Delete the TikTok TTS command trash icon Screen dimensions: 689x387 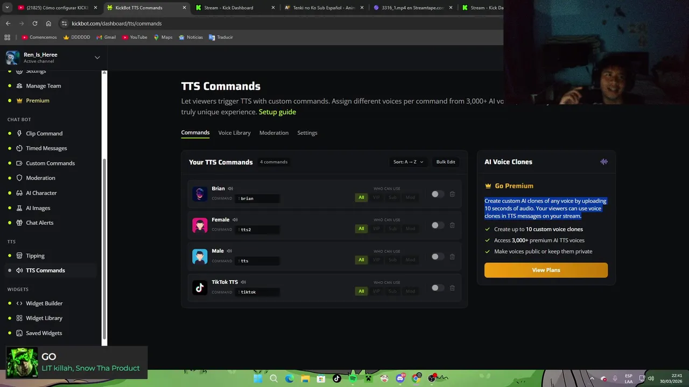452,288
